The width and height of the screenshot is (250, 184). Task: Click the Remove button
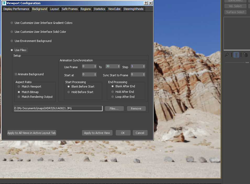[136, 109]
